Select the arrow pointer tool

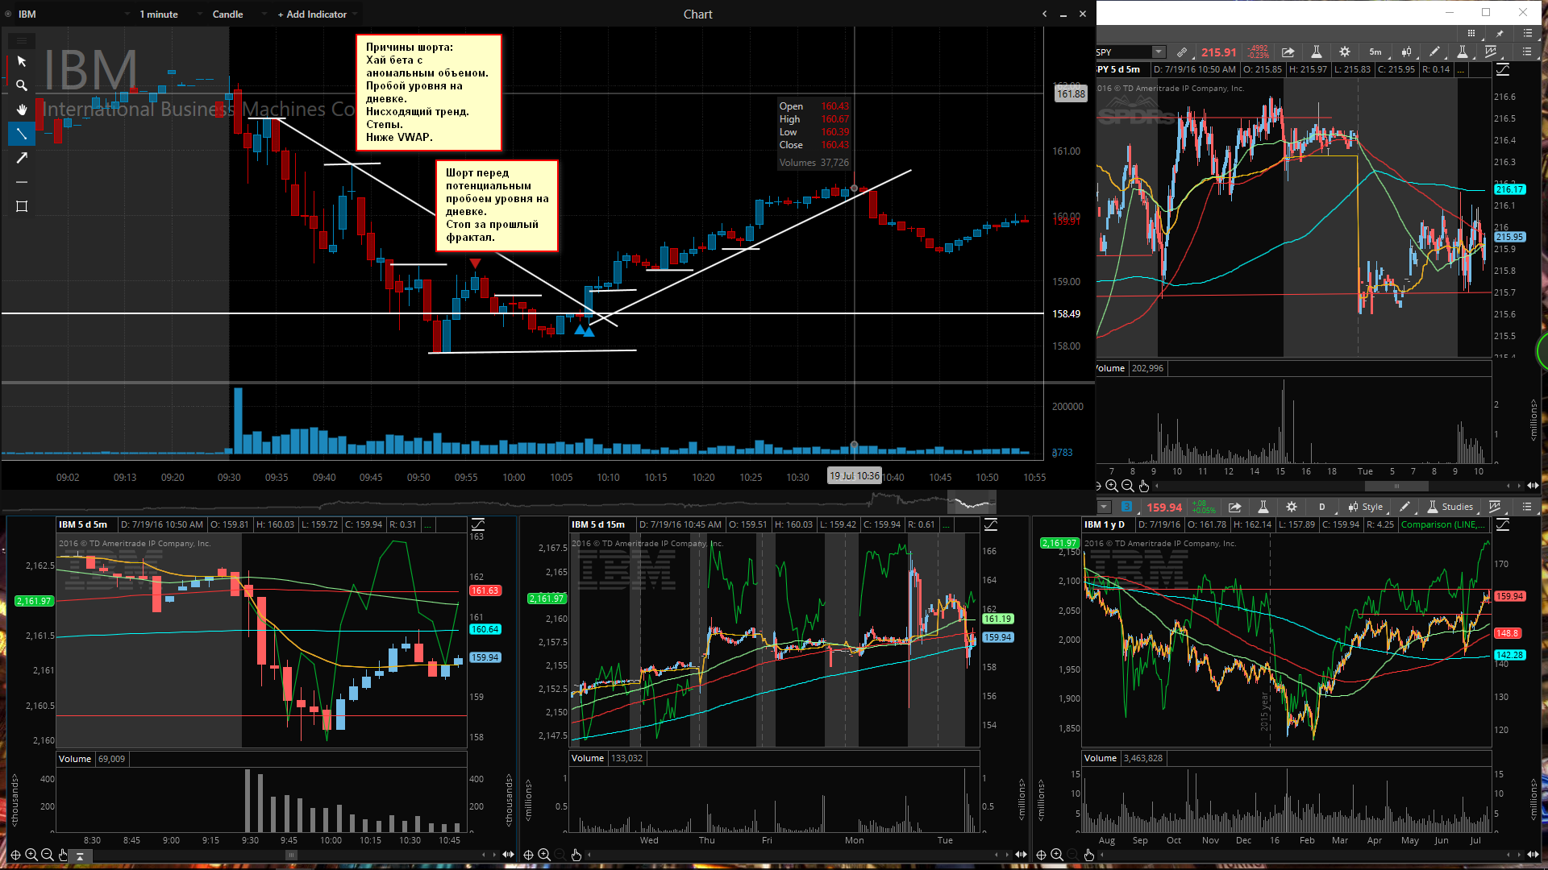22,61
